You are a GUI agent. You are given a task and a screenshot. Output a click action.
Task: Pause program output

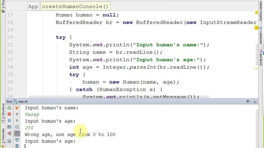coord(9,120)
